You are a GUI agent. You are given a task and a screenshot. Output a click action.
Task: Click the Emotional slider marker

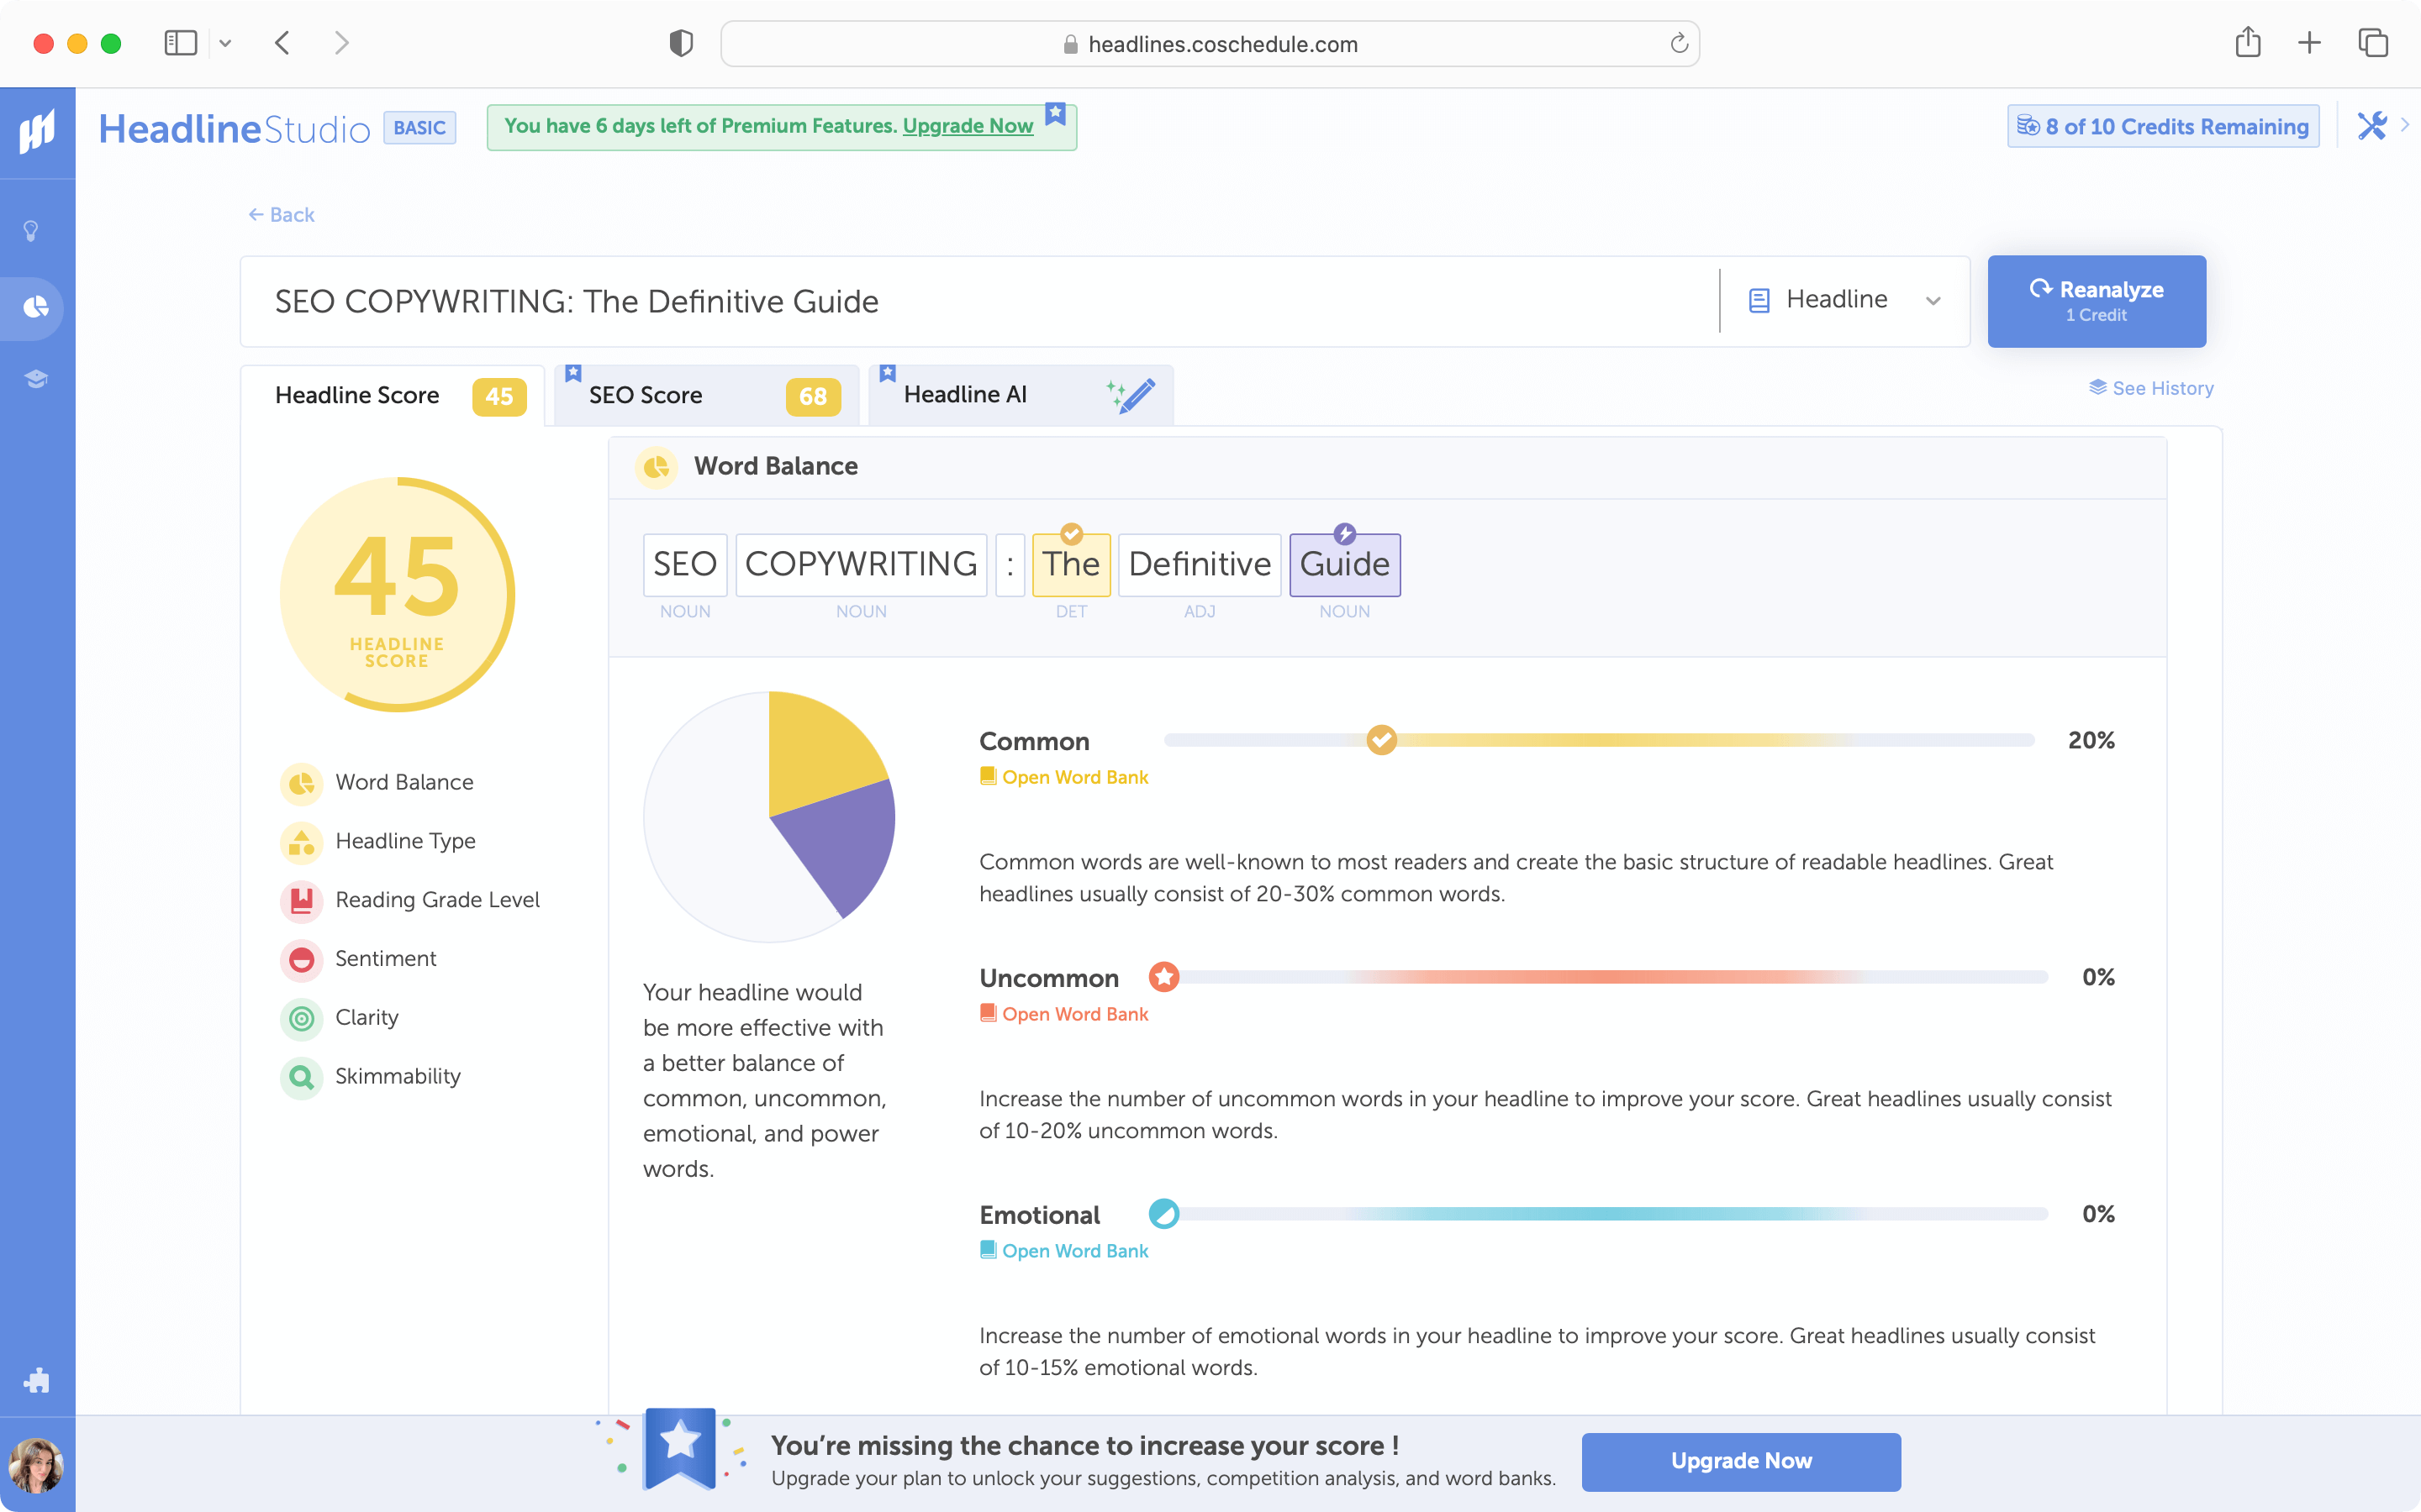(x=1163, y=1214)
